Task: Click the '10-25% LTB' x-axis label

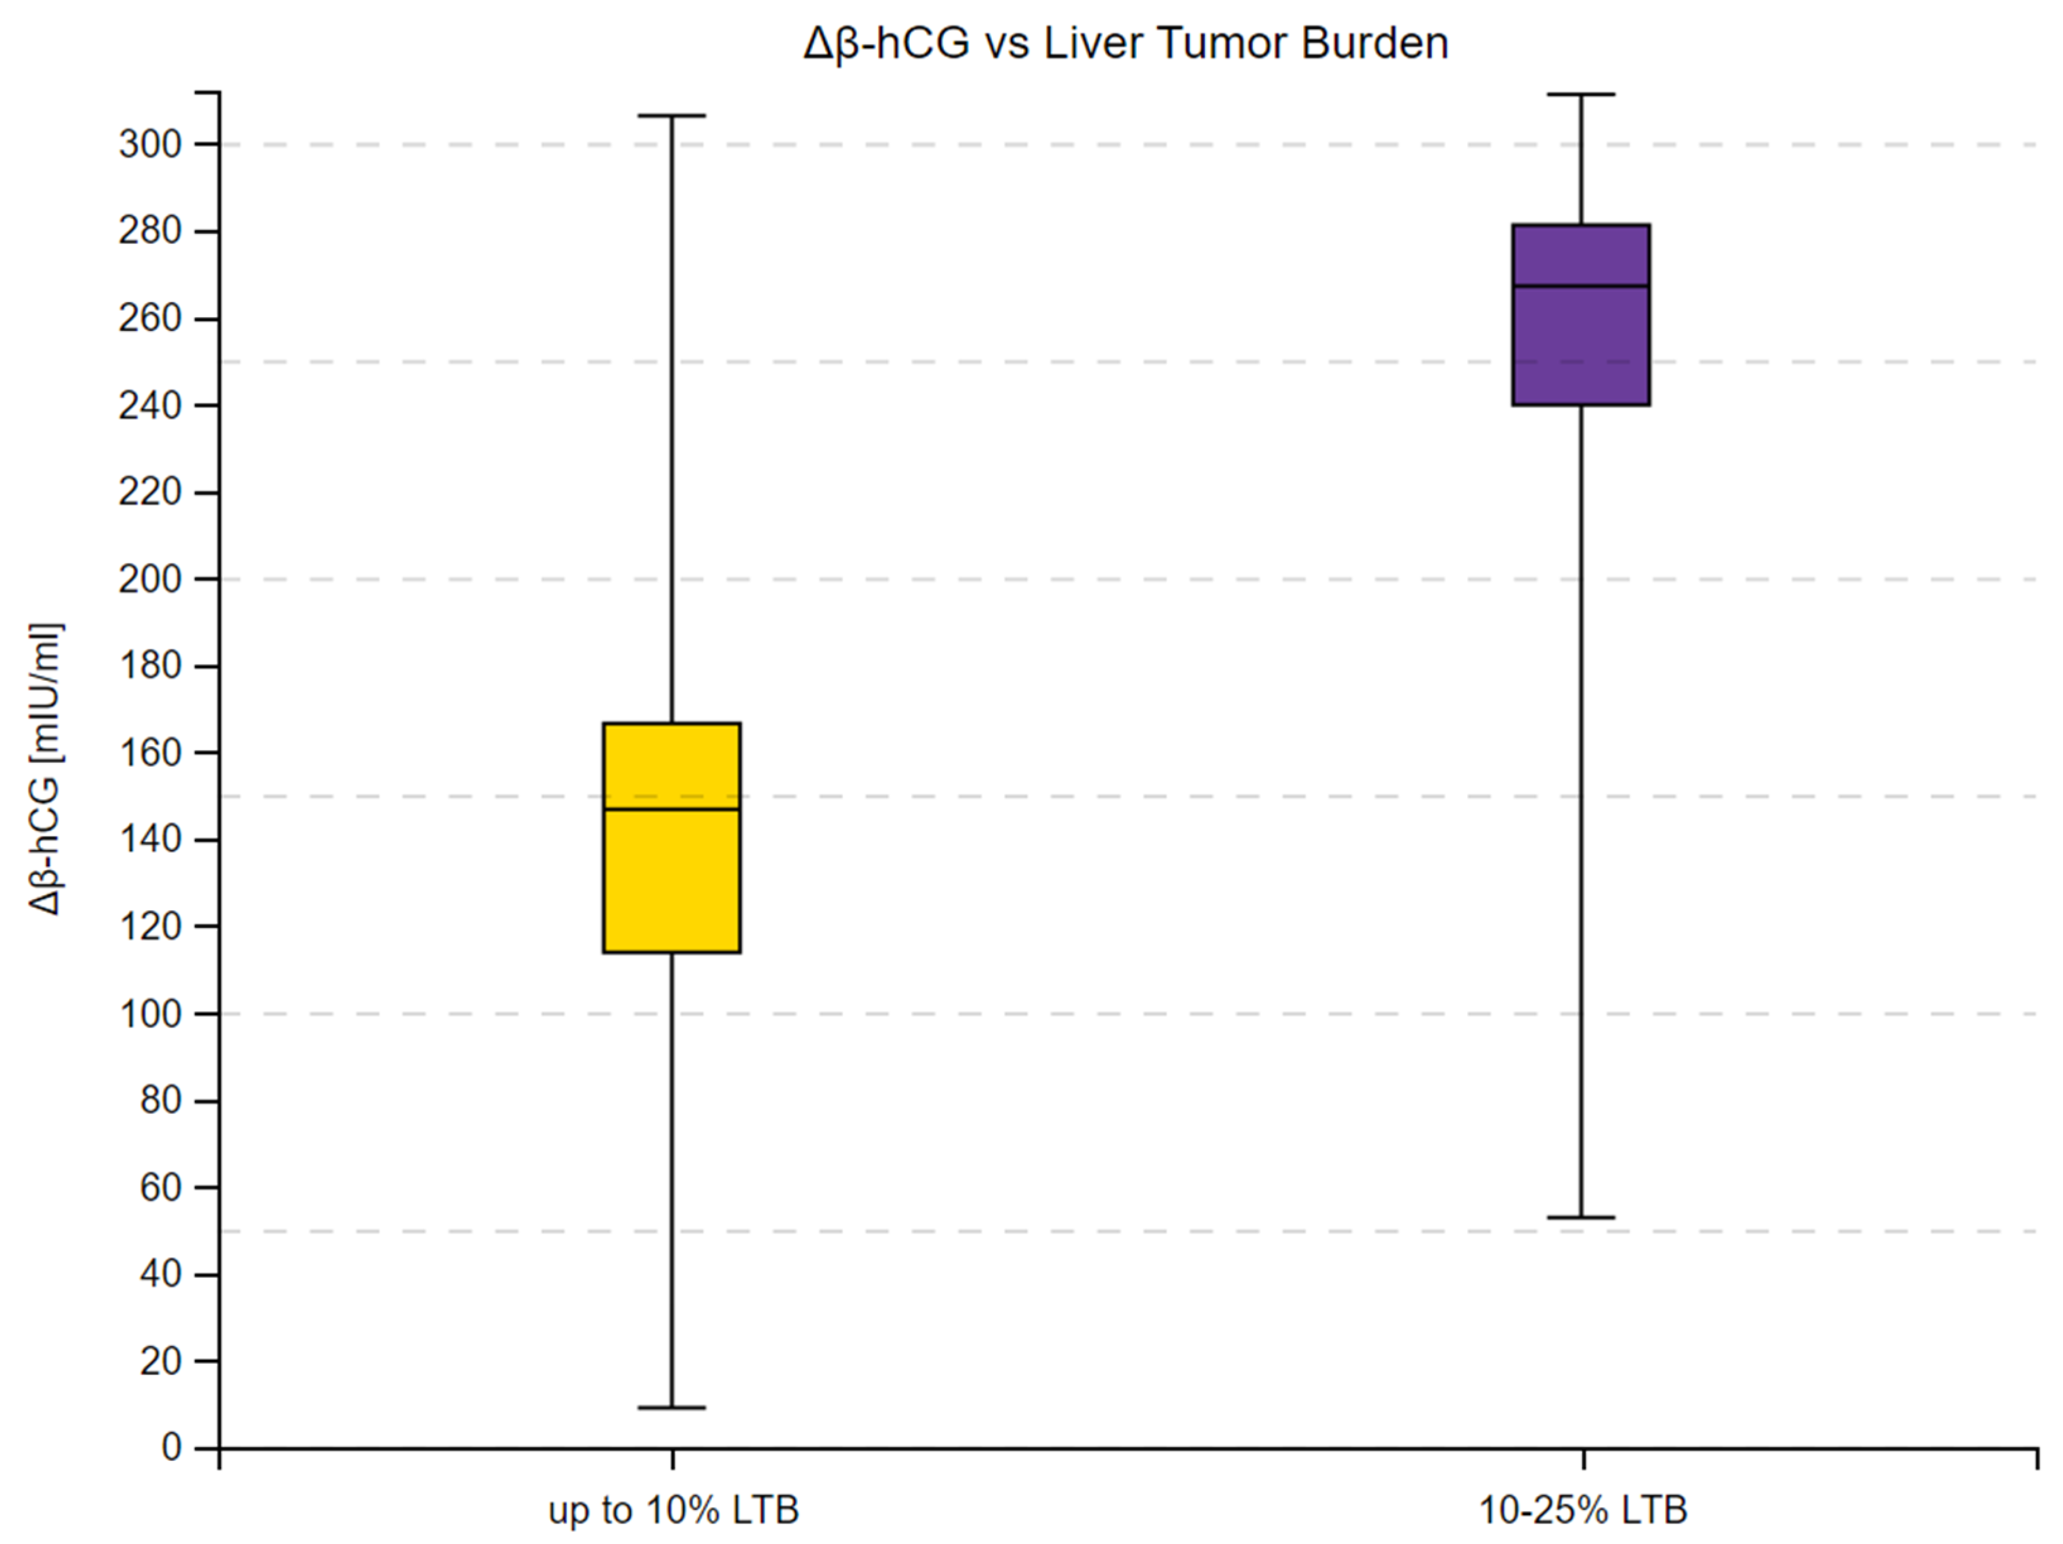Action: 1583,1509
